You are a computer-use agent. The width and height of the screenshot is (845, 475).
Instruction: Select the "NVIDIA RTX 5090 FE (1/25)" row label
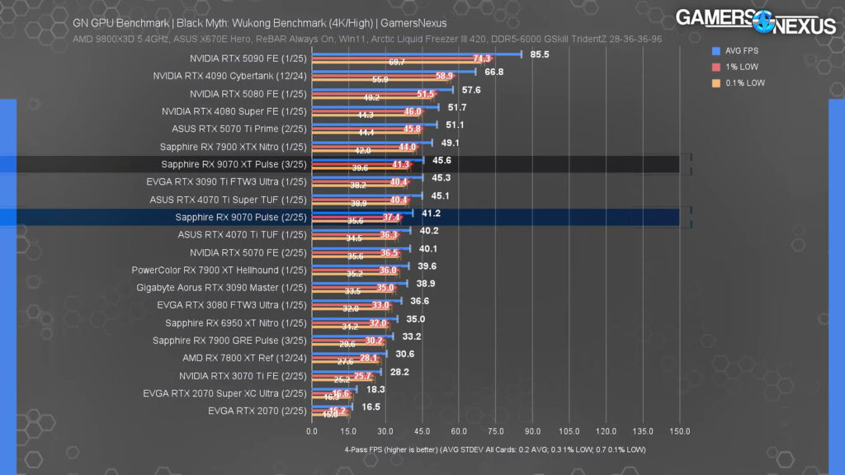tap(248, 59)
